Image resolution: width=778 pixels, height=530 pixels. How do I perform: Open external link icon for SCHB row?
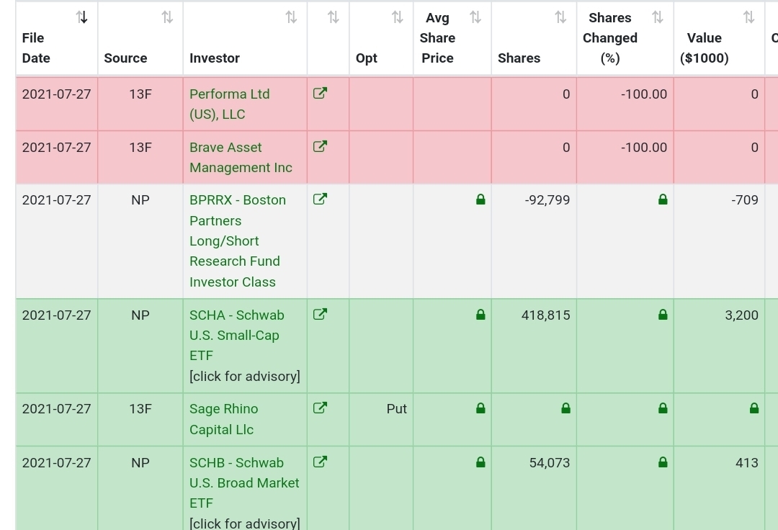pyautogui.click(x=320, y=462)
